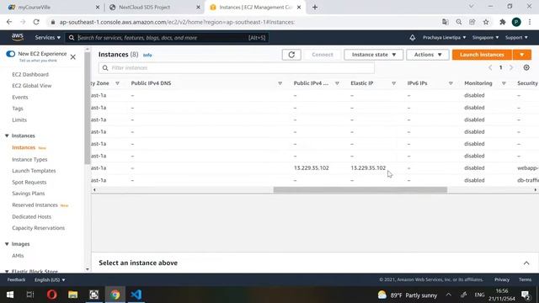The width and height of the screenshot is (539, 303).
Task: Open Instance Types page
Action: [29, 159]
